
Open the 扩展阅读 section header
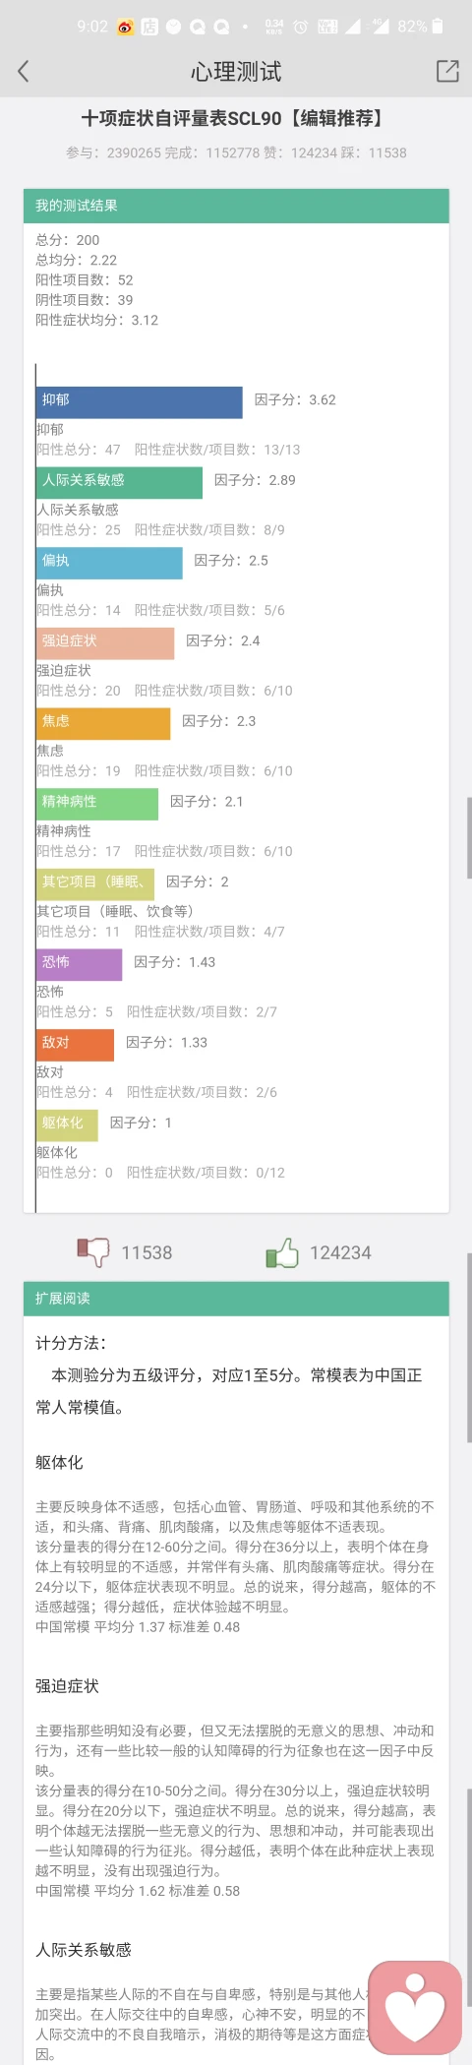(x=236, y=1299)
